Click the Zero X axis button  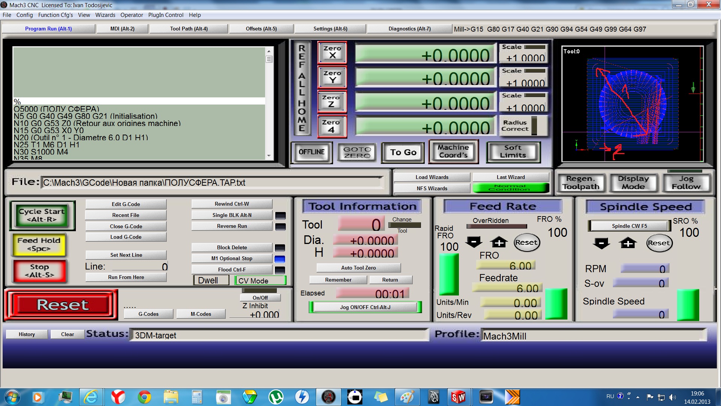332,52
